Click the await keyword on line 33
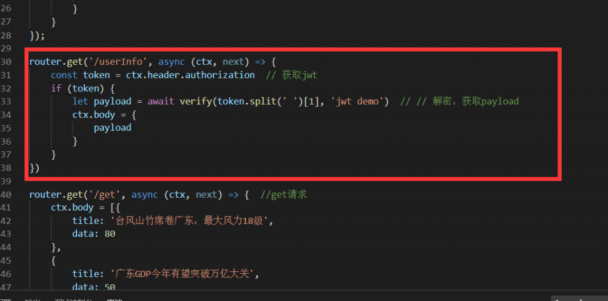 click(x=161, y=102)
